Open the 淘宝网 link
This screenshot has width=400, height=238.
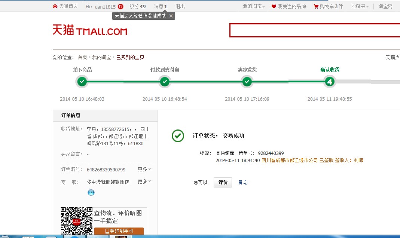tap(385, 6)
